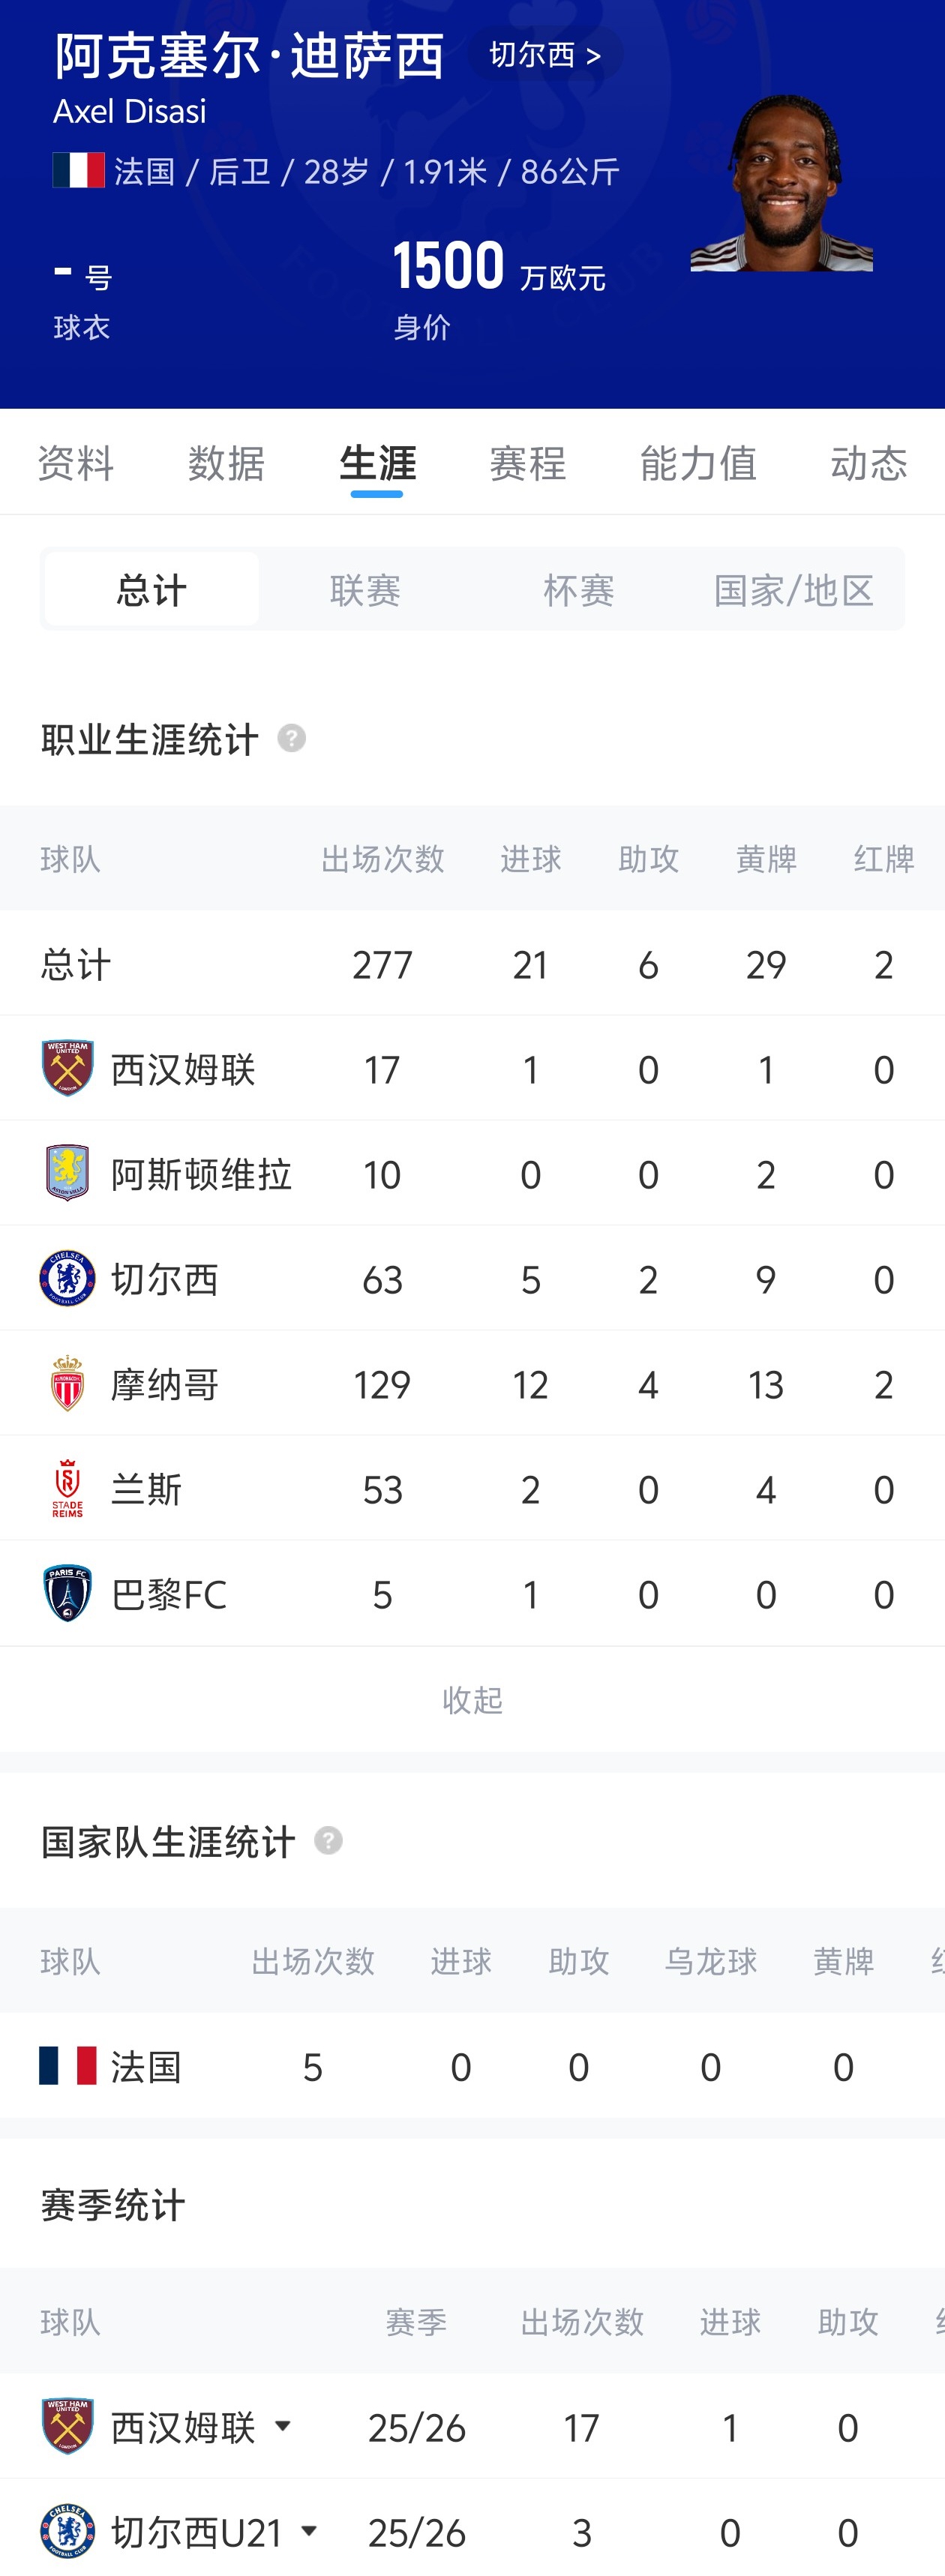Tap the France flag in national team row
The height and width of the screenshot is (2576, 945).
tap(67, 2065)
